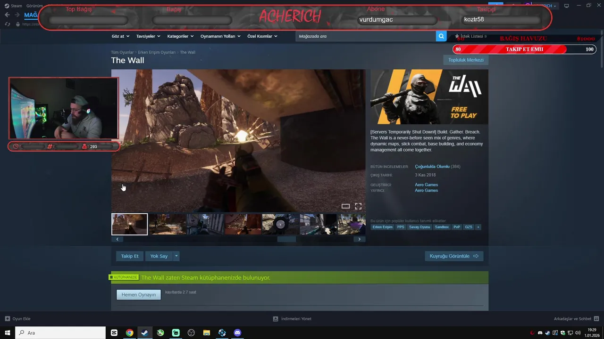604x339 pixels.
Task: Click the Yok Say button
Action: click(x=159, y=256)
